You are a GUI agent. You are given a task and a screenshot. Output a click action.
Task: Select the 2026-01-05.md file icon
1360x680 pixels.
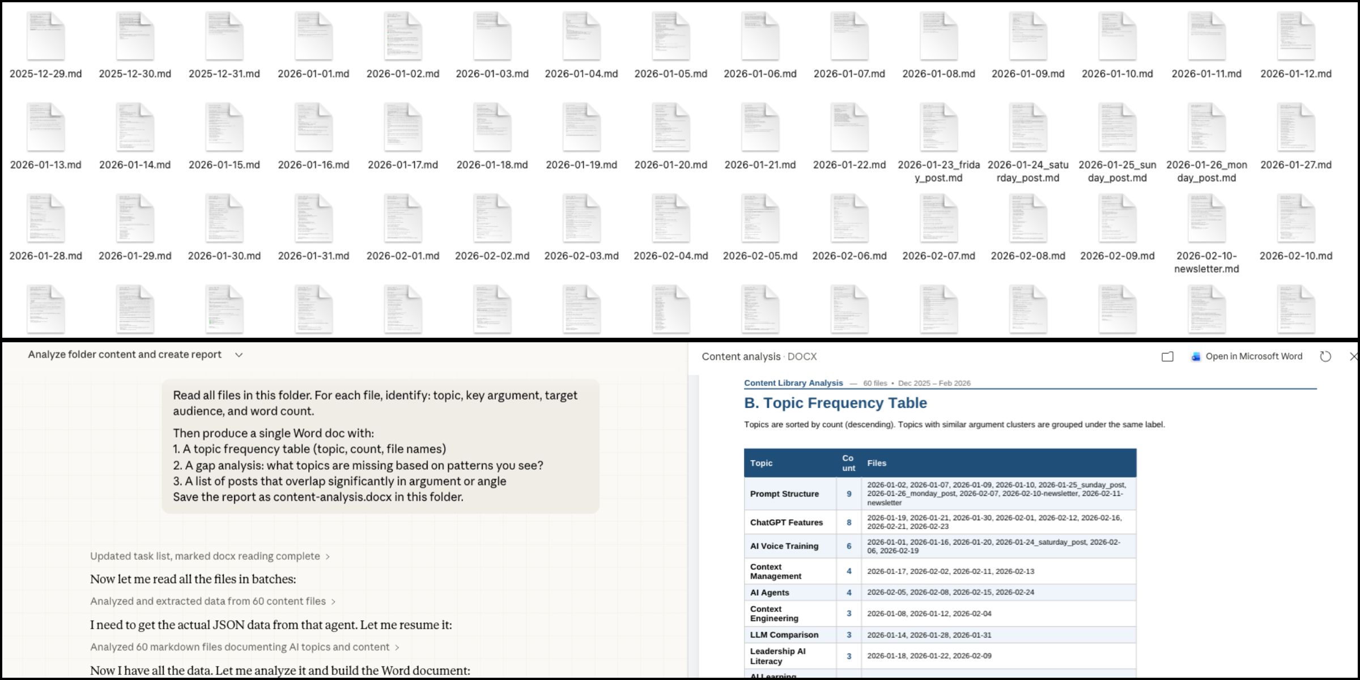point(670,36)
